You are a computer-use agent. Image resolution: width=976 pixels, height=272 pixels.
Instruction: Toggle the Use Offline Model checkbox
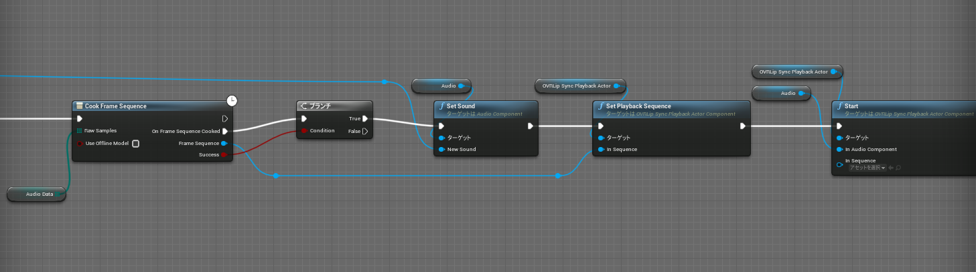(x=135, y=143)
